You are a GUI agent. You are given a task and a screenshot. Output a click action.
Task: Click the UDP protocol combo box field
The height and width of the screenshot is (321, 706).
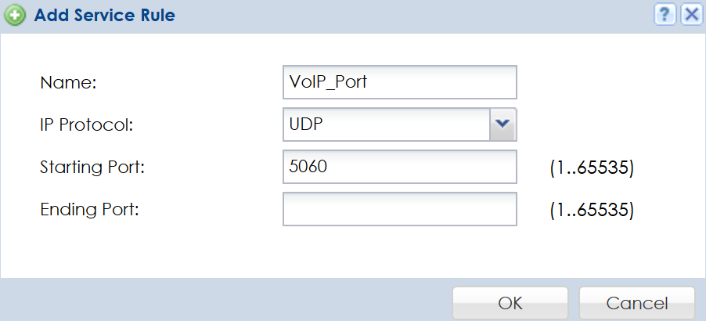(x=386, y=124)
